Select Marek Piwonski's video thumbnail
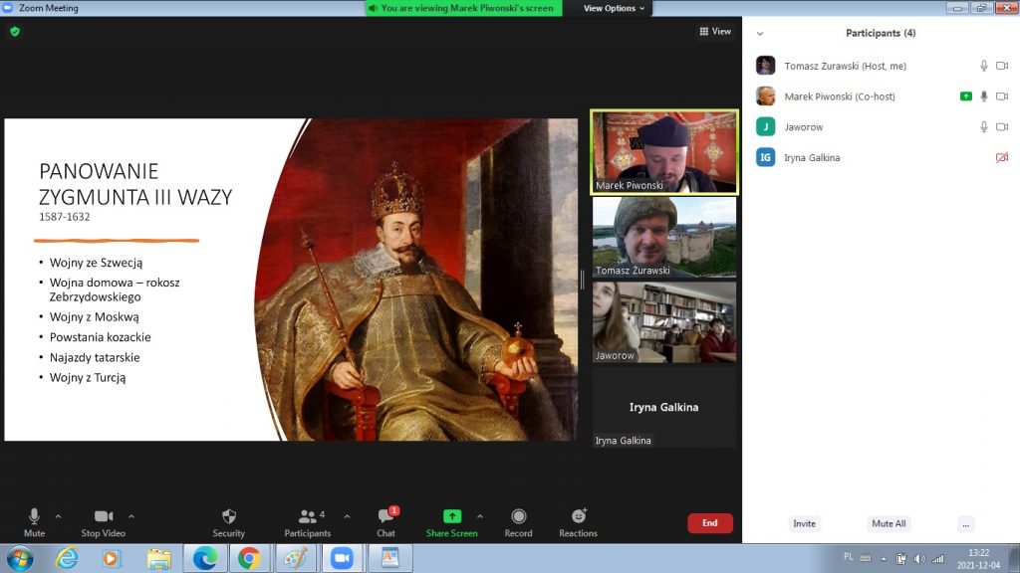This screenshot has height=573, width=1020. pos(663,151)
